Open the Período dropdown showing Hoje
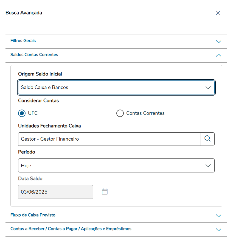The width and height of the screenshot is (233, 240). (110, 166)
